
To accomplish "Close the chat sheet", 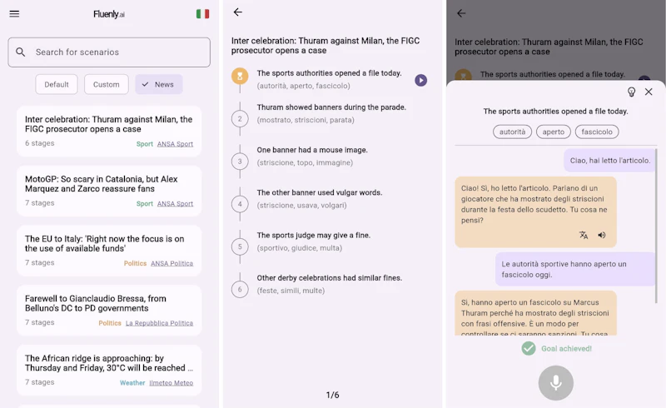I will pyautogui.click(x=649, y=92).
